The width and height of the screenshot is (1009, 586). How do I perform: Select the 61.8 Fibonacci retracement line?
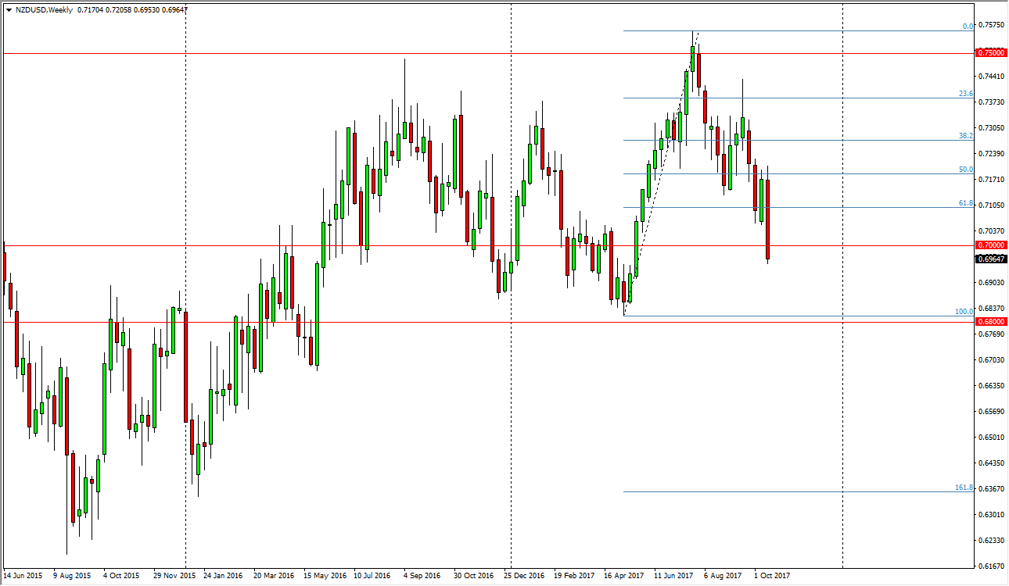(782, 208)
